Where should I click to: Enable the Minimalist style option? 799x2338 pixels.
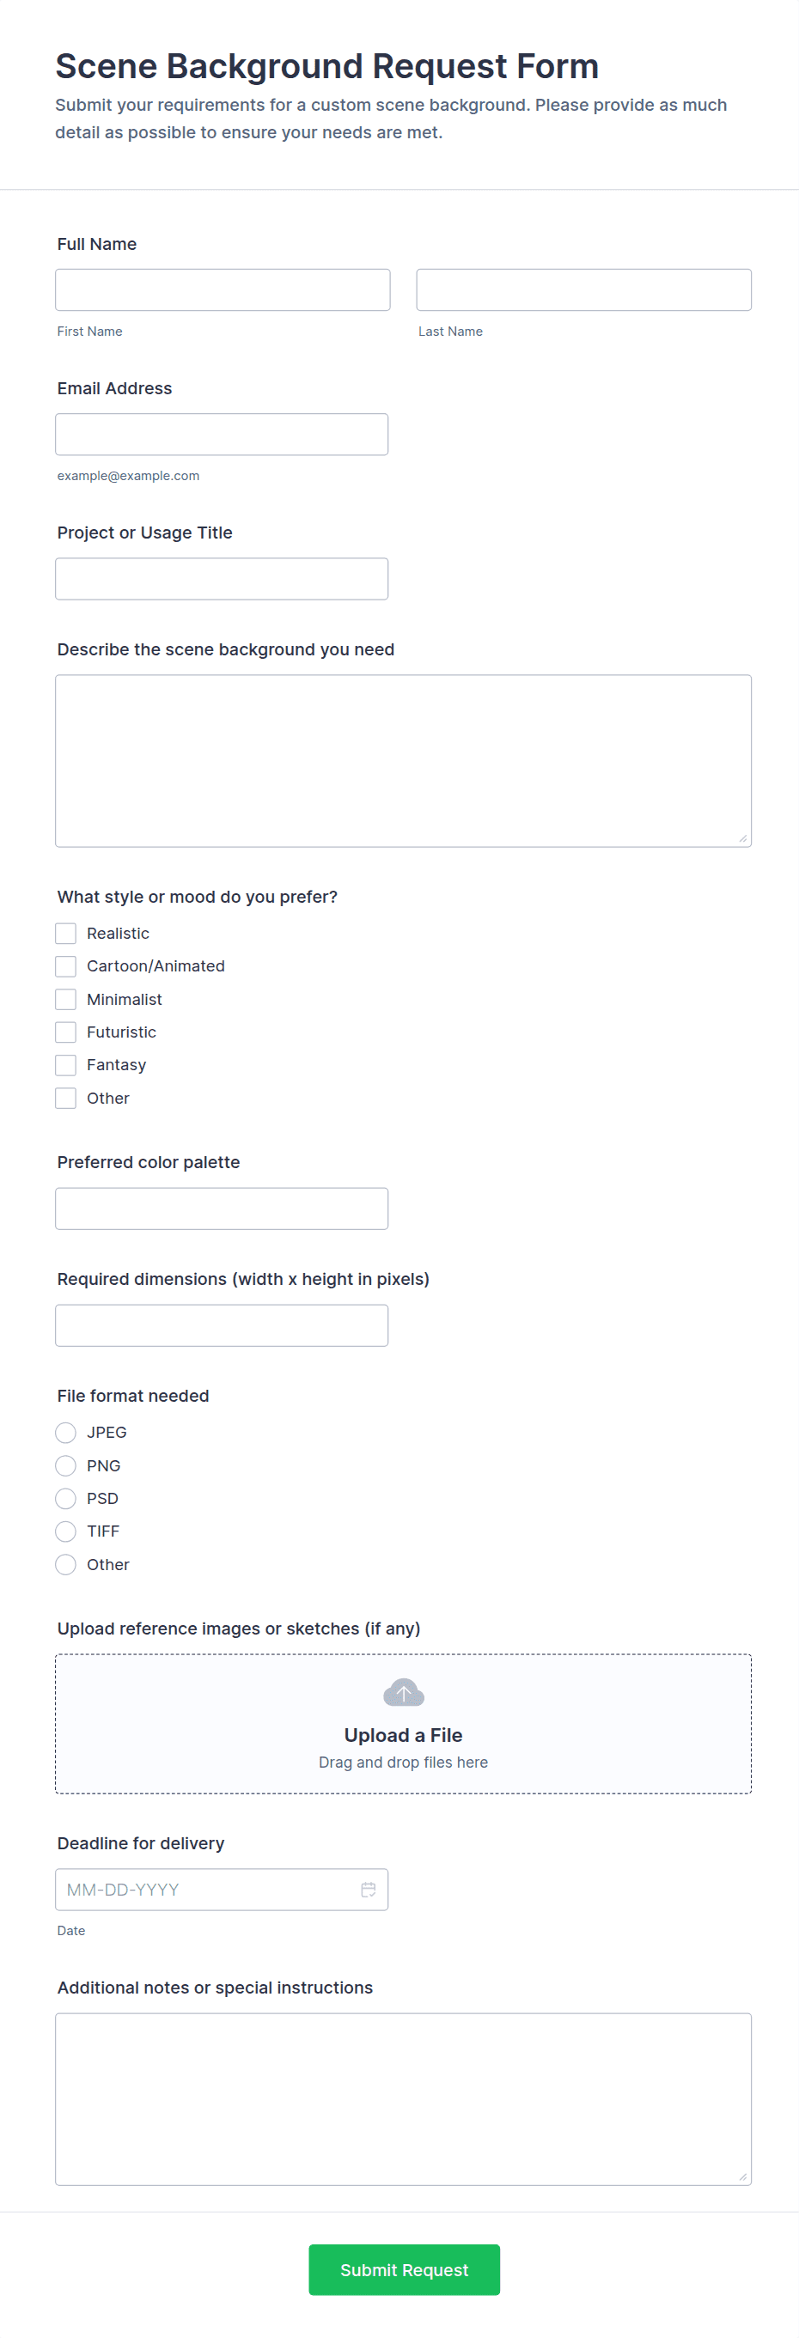pos(65,999)
